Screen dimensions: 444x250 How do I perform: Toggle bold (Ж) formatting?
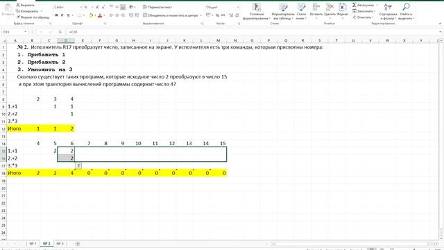point(56,15)
